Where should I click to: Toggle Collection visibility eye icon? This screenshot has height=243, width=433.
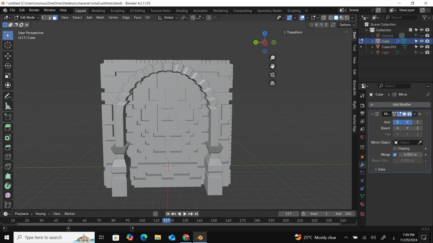tap(422, 30)
